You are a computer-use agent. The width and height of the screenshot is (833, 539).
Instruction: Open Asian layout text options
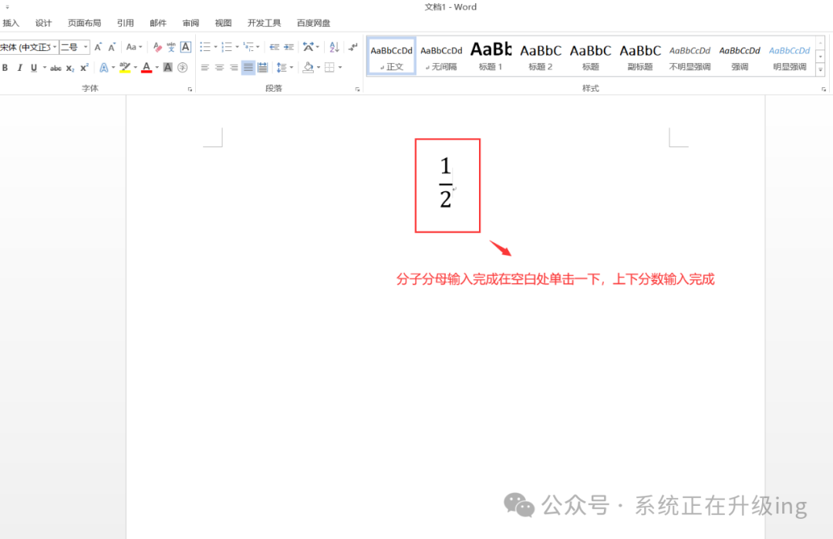point(308,47)
